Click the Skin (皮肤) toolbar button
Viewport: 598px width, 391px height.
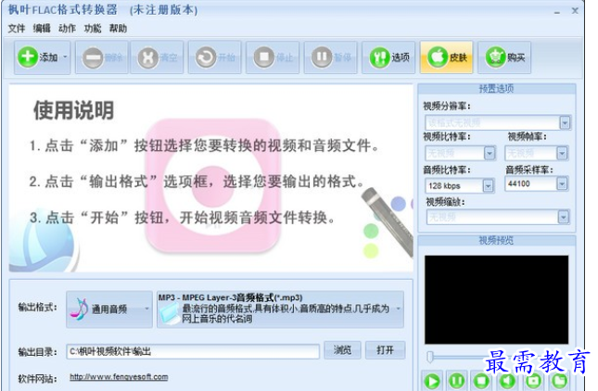(x=447, y=57)
